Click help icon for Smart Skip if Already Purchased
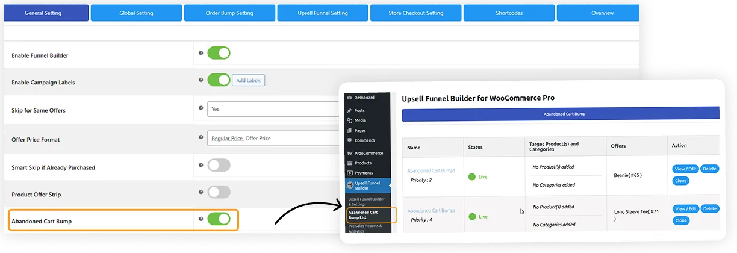The image size is (737, 253). click(201, 165)
